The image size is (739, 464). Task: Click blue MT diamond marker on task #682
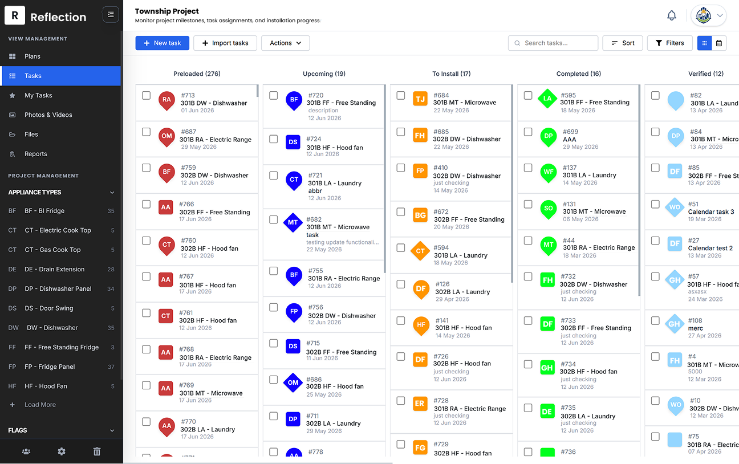293,222
